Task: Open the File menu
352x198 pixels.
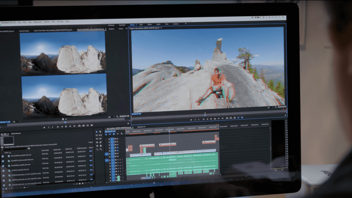Action: tap(19, 22)
